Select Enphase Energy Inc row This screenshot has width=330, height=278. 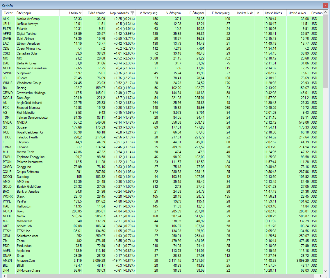point(163,157)
